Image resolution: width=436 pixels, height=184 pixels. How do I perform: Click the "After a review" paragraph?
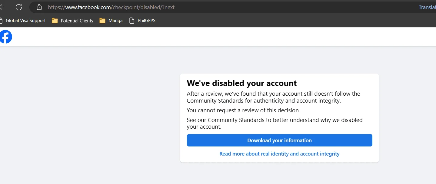[273, 97]
